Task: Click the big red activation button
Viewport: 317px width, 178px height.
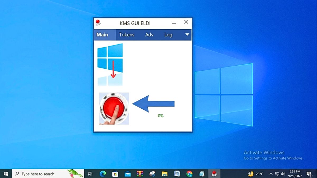Action: point(114,108)
